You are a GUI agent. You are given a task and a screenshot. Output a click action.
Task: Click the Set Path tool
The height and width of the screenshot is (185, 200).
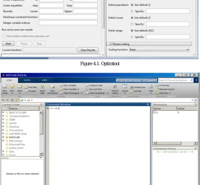[136, 91]
